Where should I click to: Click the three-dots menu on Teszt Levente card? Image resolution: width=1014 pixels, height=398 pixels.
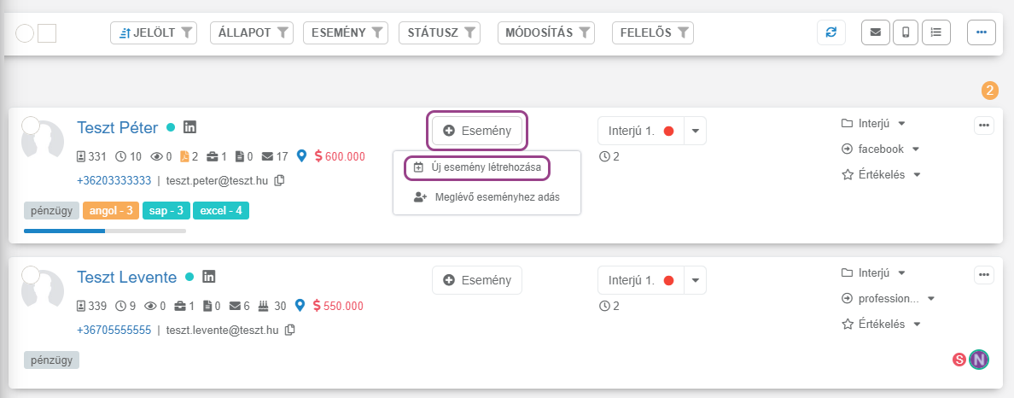tap(983, 274)
